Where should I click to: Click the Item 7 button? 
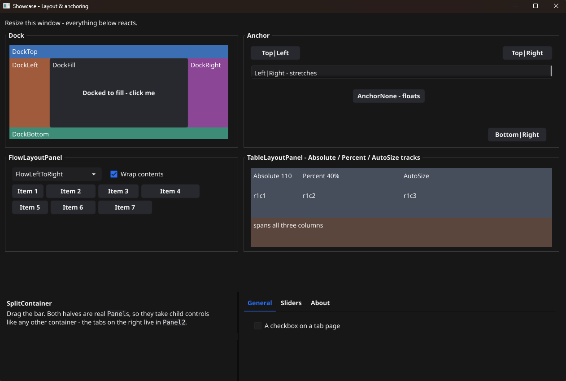pyautogui.click(x=125, y=207)
